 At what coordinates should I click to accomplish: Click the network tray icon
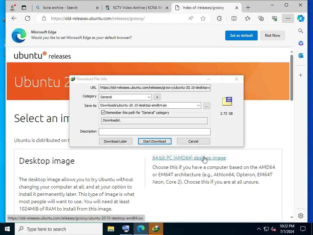coord(266,229)
